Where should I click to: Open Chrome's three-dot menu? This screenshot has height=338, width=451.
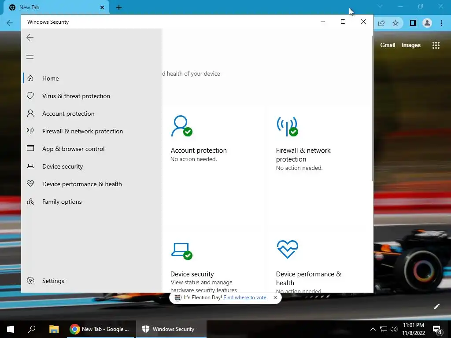click(x=441, y=23)
